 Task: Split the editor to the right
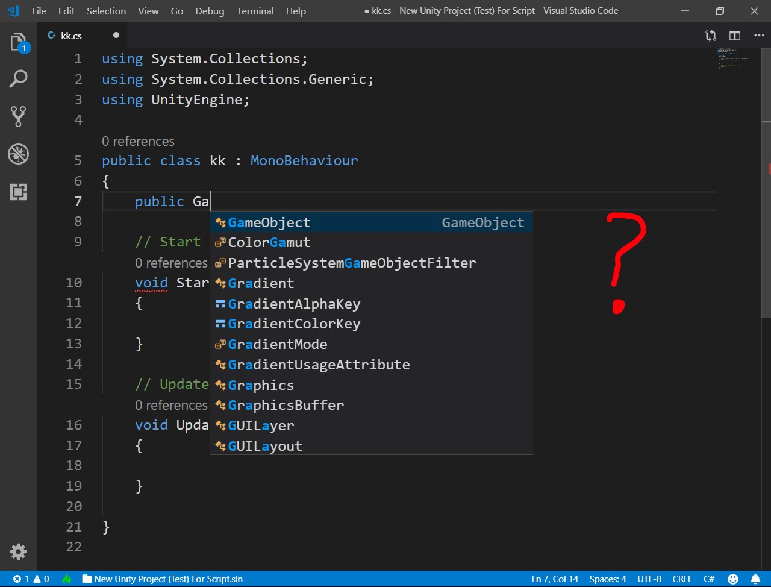coord(735,36)
